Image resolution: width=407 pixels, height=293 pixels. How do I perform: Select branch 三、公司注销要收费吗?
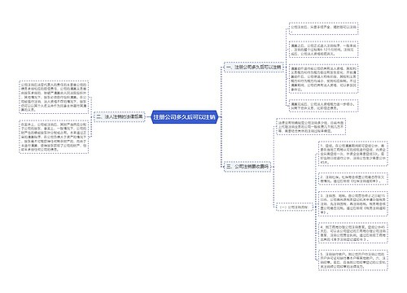[247, 166]
